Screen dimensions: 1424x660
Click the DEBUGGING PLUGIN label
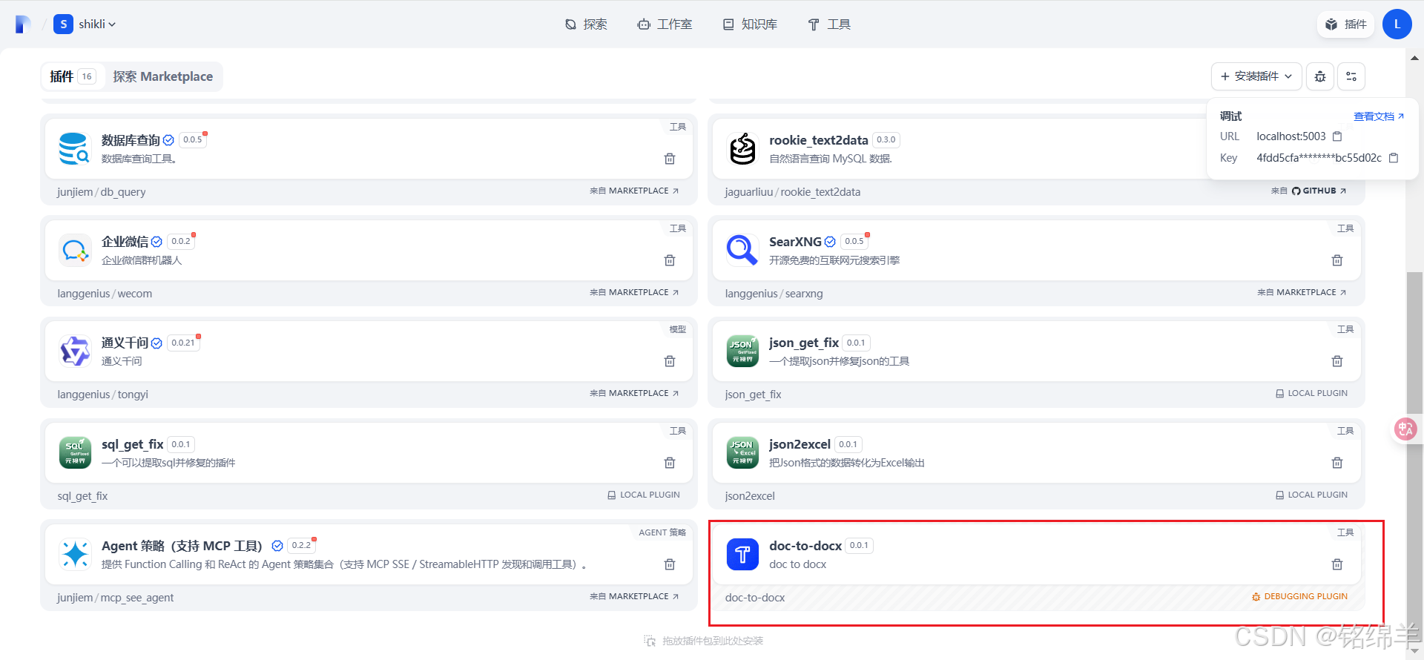tap(1299, 596)
